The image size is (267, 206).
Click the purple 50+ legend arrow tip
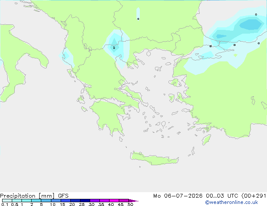[133, 201]
